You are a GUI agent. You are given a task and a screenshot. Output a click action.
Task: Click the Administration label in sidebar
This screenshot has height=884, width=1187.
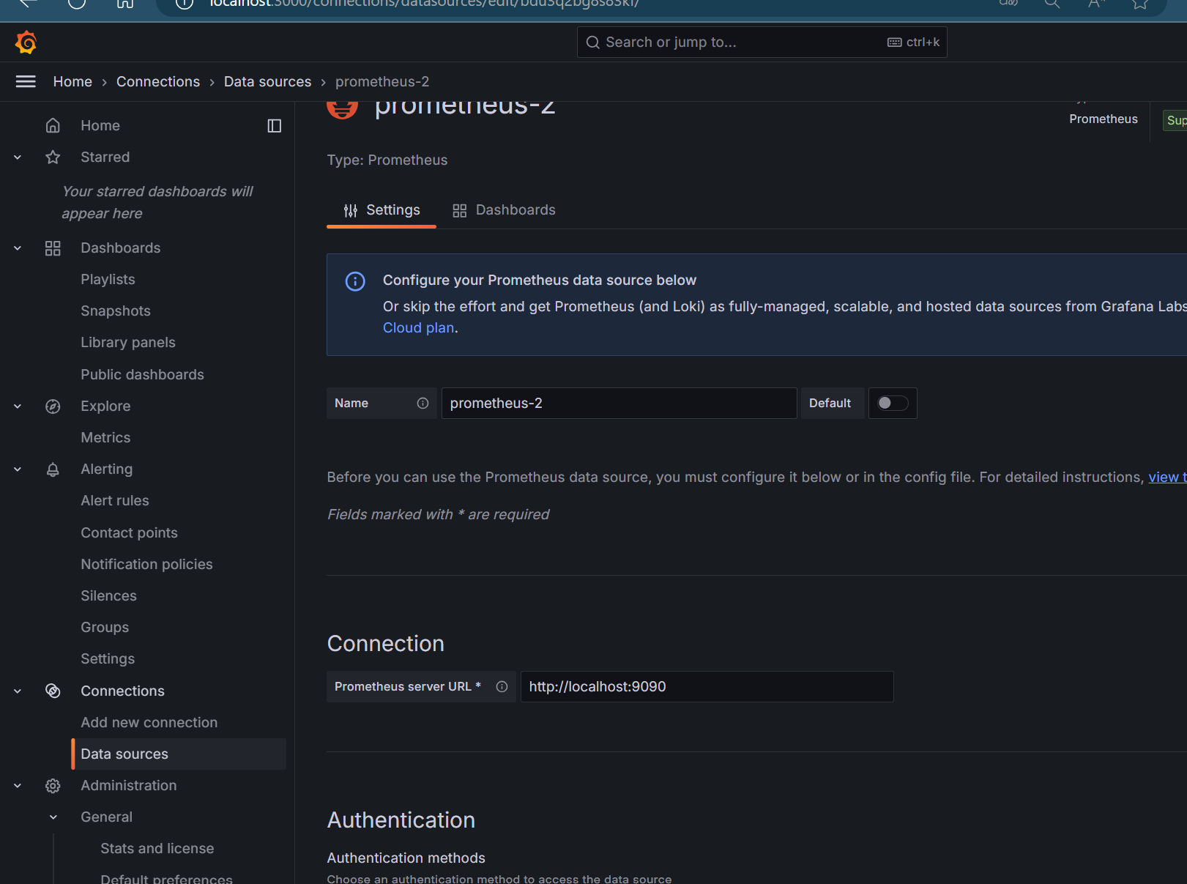click(129, 785)
